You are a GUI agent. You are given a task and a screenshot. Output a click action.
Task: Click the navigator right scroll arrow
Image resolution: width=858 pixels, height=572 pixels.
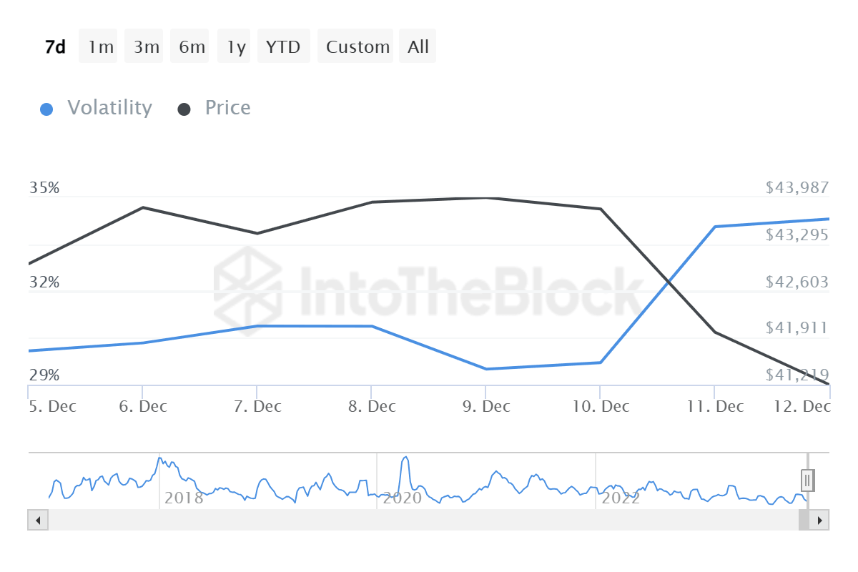[x=819, y=520]
